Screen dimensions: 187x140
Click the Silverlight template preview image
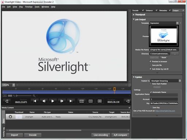164,36
